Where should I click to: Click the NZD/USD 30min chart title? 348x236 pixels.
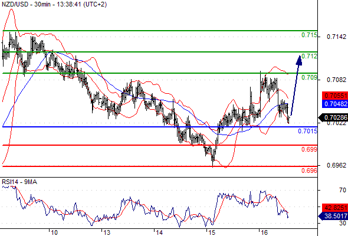pos(54,4)
